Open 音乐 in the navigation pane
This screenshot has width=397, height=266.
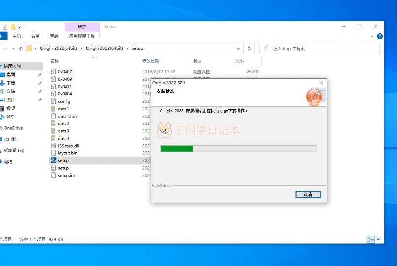pyautogui.click(x=11, y=117)
